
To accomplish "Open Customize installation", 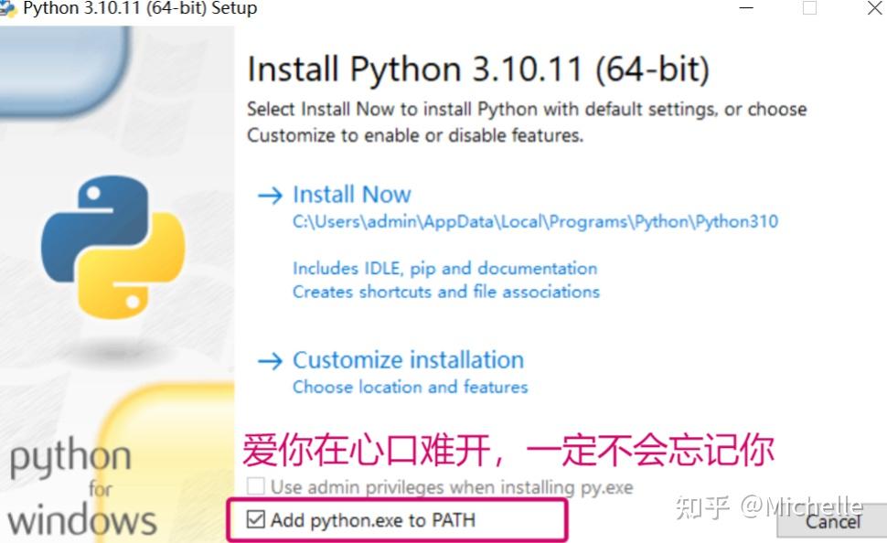I will (408, 360).
